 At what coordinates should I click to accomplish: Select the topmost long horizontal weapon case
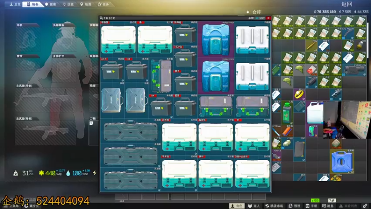point(131,131)
